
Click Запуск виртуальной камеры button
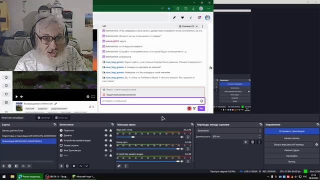[x=289, y=144]
